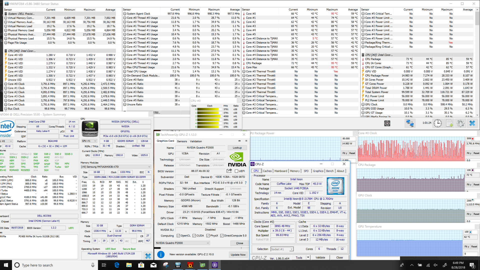Click the NVIDIA logo in GPU-Z
This screenshot has width=480, height=270.
coord(237,159)
